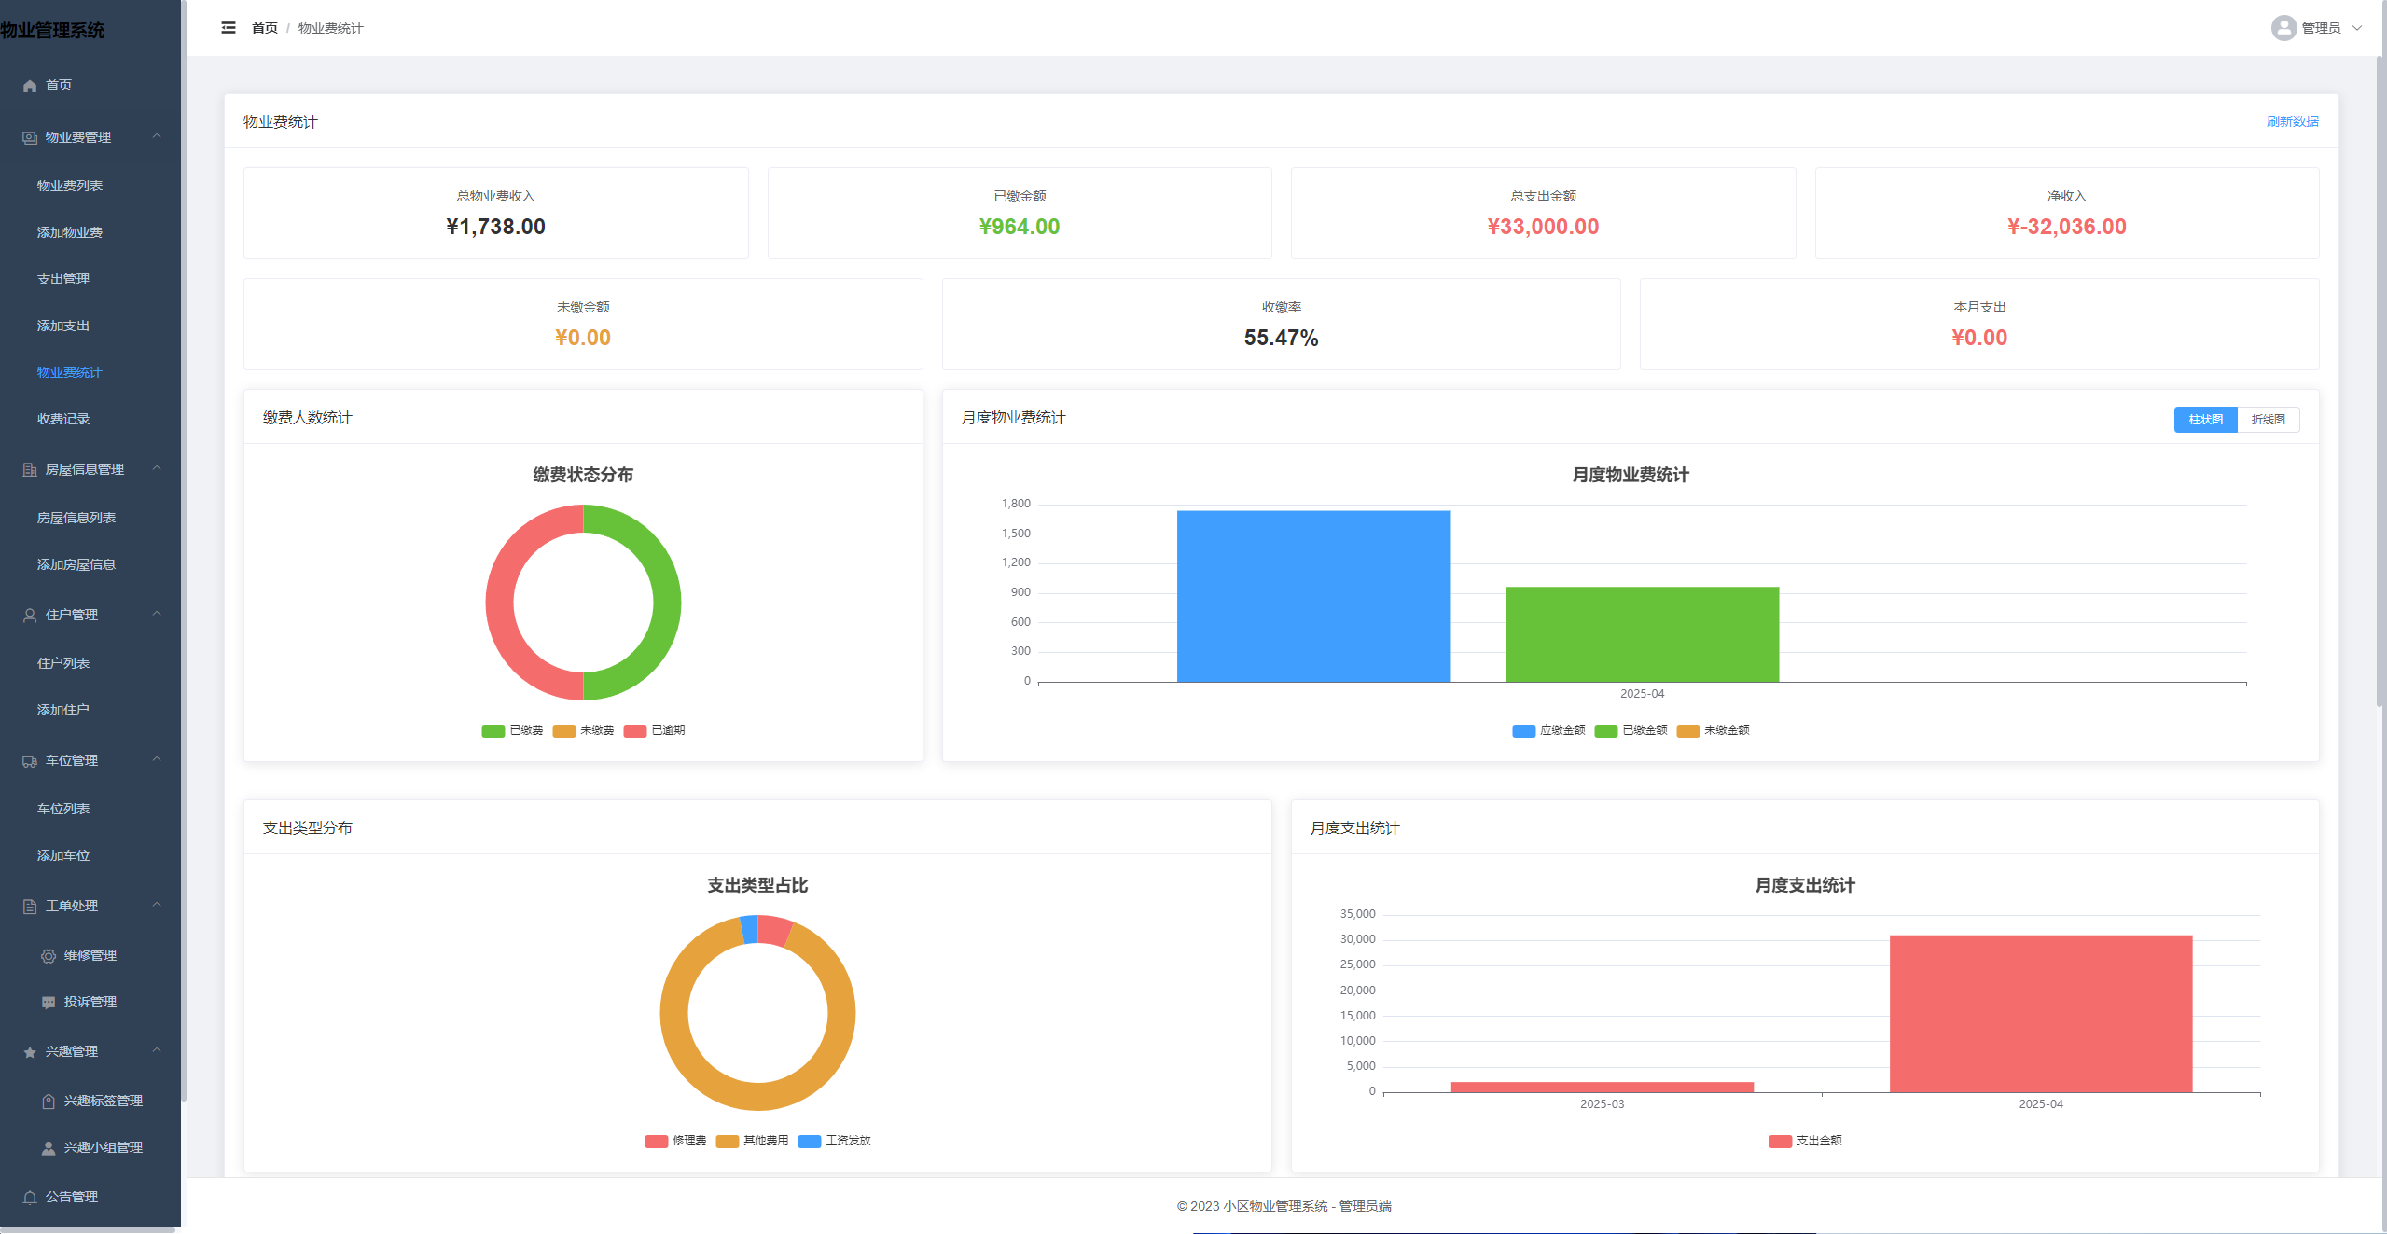Click the 公告管理 bell icon
Screen dimensions: 2387x1234
click(x=30, y=1198)
